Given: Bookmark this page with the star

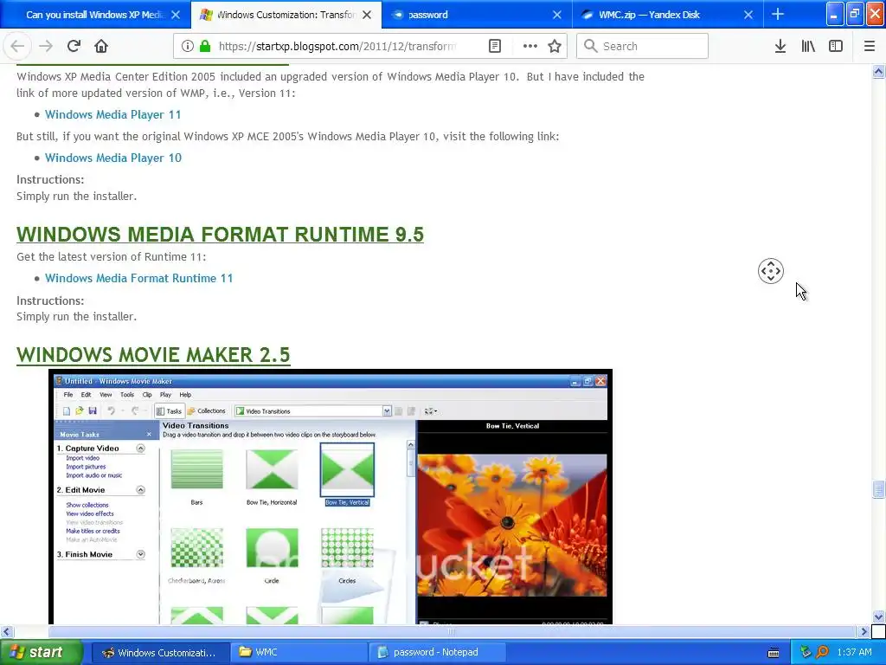Looking at the screenshot, I should (555, 46).
